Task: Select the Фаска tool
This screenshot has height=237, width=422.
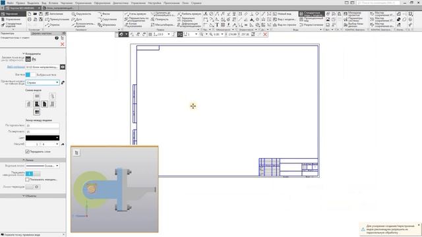Action: 104,14
